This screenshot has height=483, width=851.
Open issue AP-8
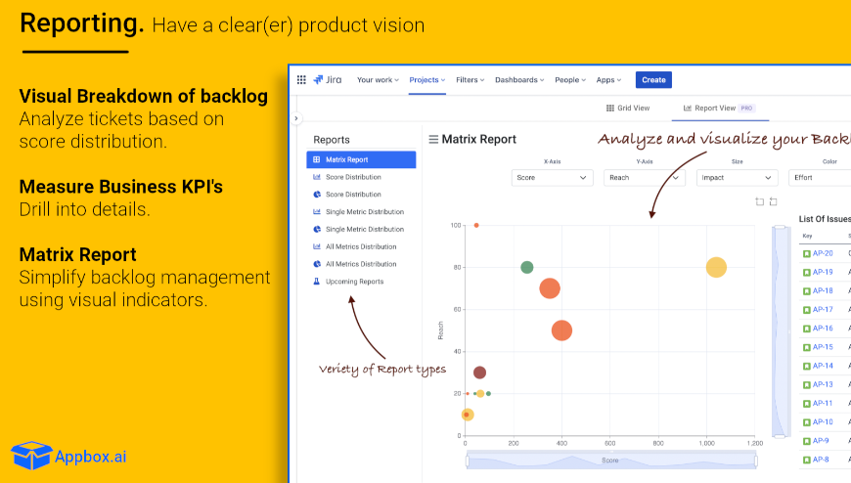click(821, 460)
